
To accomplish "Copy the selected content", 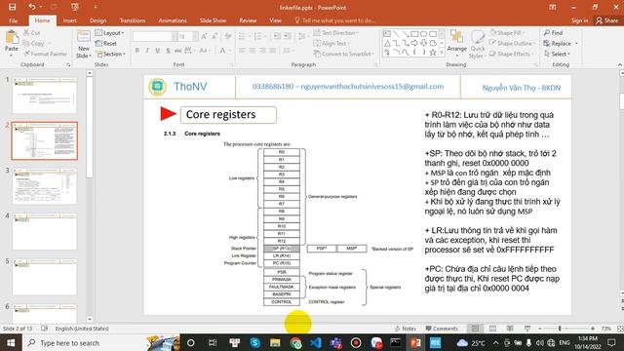I will [33, 43].
